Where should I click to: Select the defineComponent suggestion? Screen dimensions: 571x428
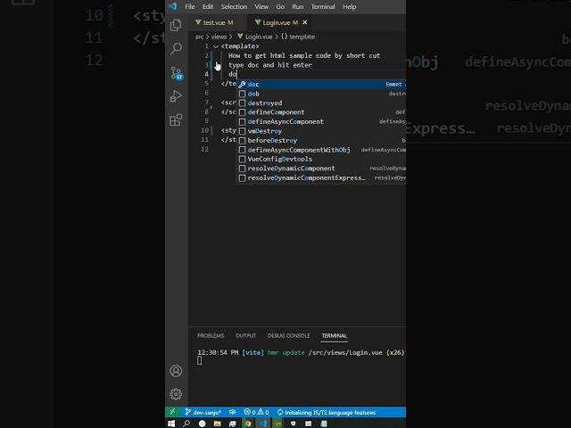(x=321, y=112)
